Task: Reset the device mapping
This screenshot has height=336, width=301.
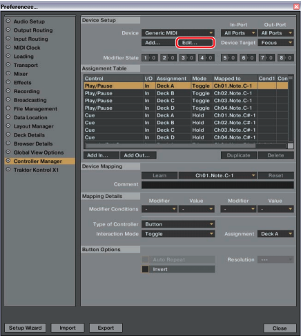Action: point(275,175)
